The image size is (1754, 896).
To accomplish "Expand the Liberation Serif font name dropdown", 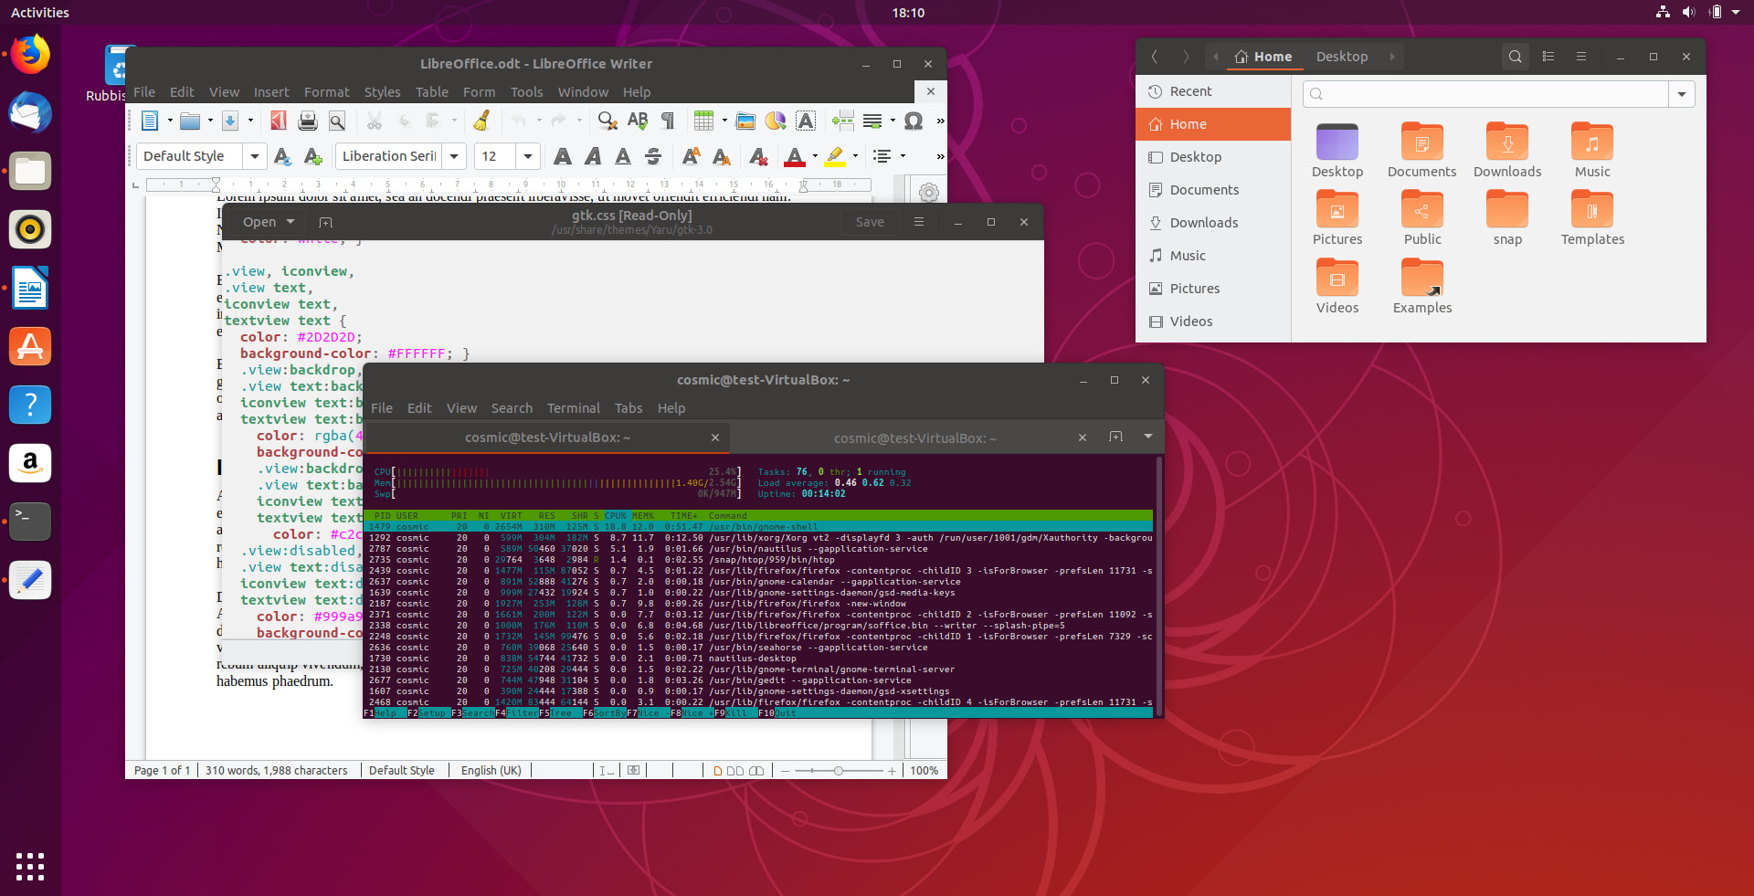I will pyautogui.click(x=454, y=157).
